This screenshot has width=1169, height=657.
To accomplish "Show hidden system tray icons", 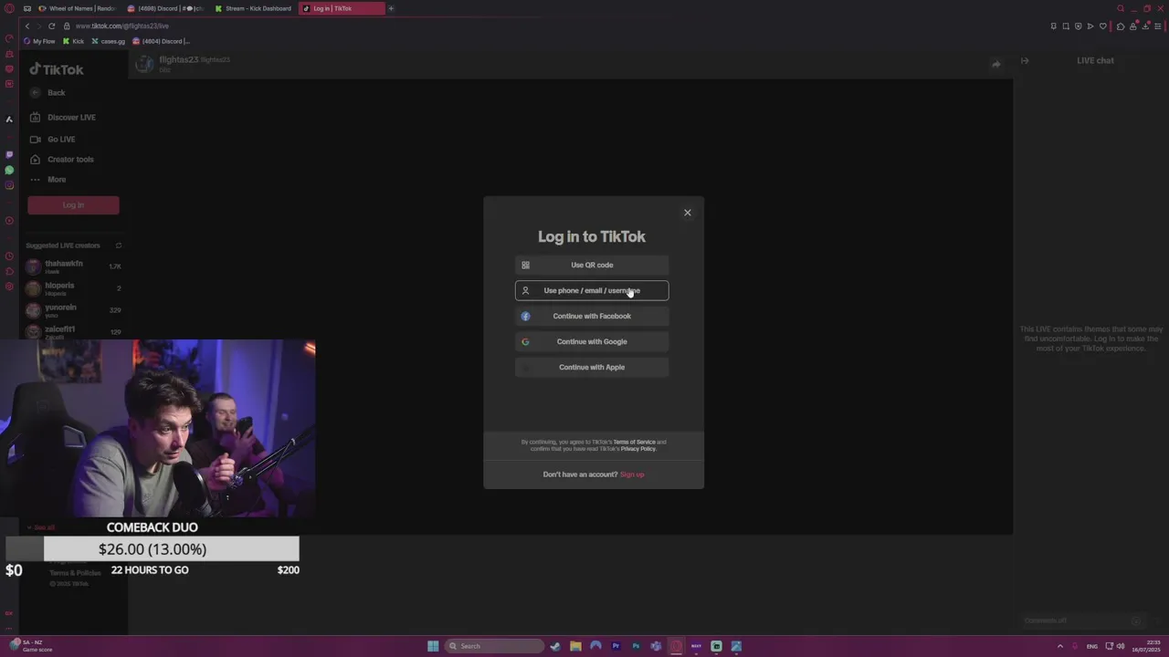I will [1060, 646].
